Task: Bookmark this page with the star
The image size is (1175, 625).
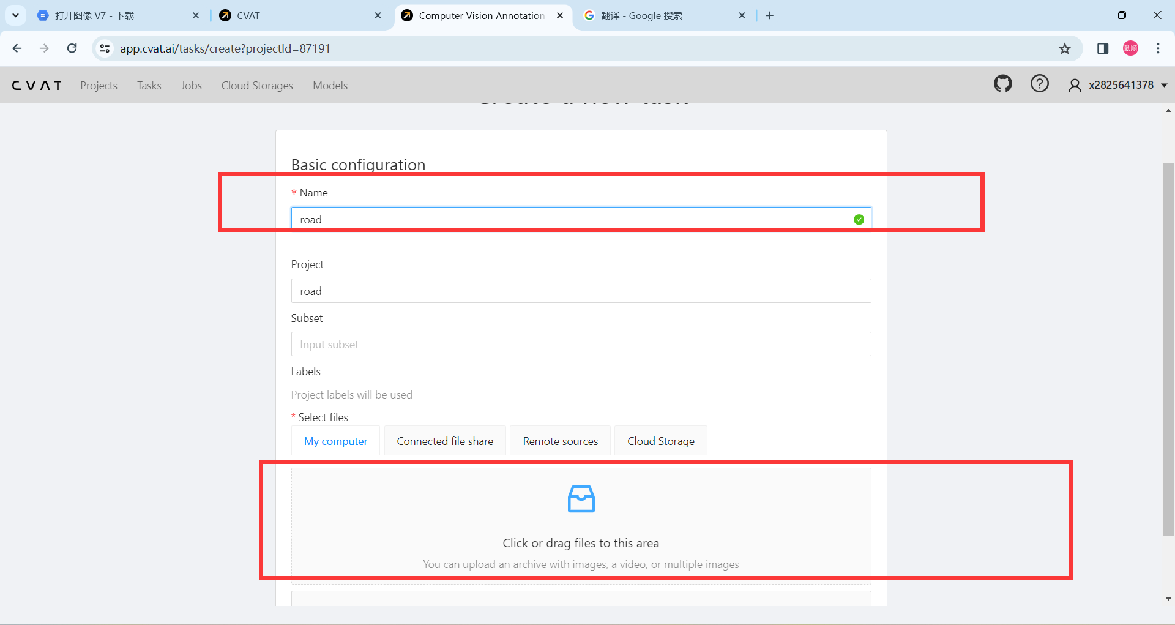Action: point(1065,48)
